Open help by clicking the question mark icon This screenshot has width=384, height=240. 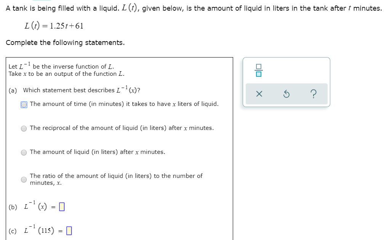pos(314,94)
